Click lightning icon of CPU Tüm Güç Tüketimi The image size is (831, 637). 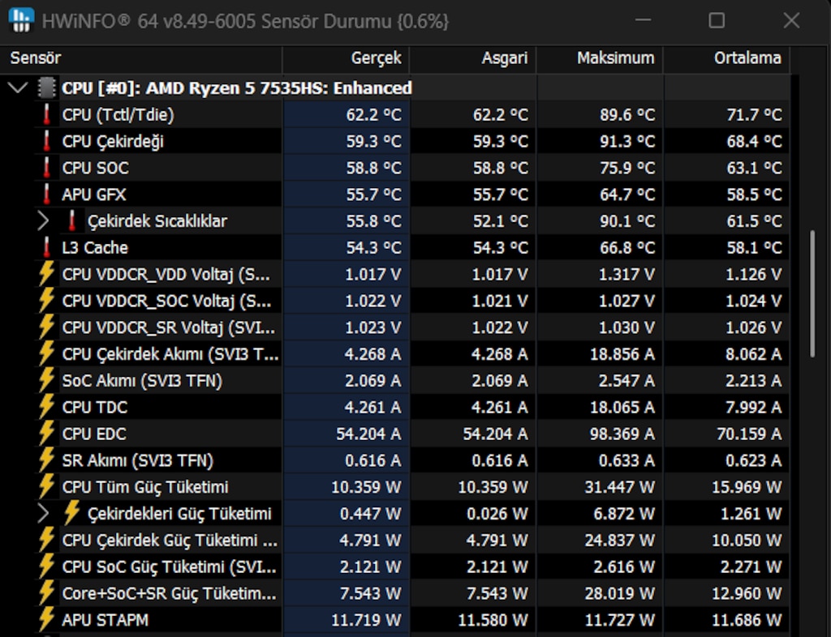tap(46, 485)
